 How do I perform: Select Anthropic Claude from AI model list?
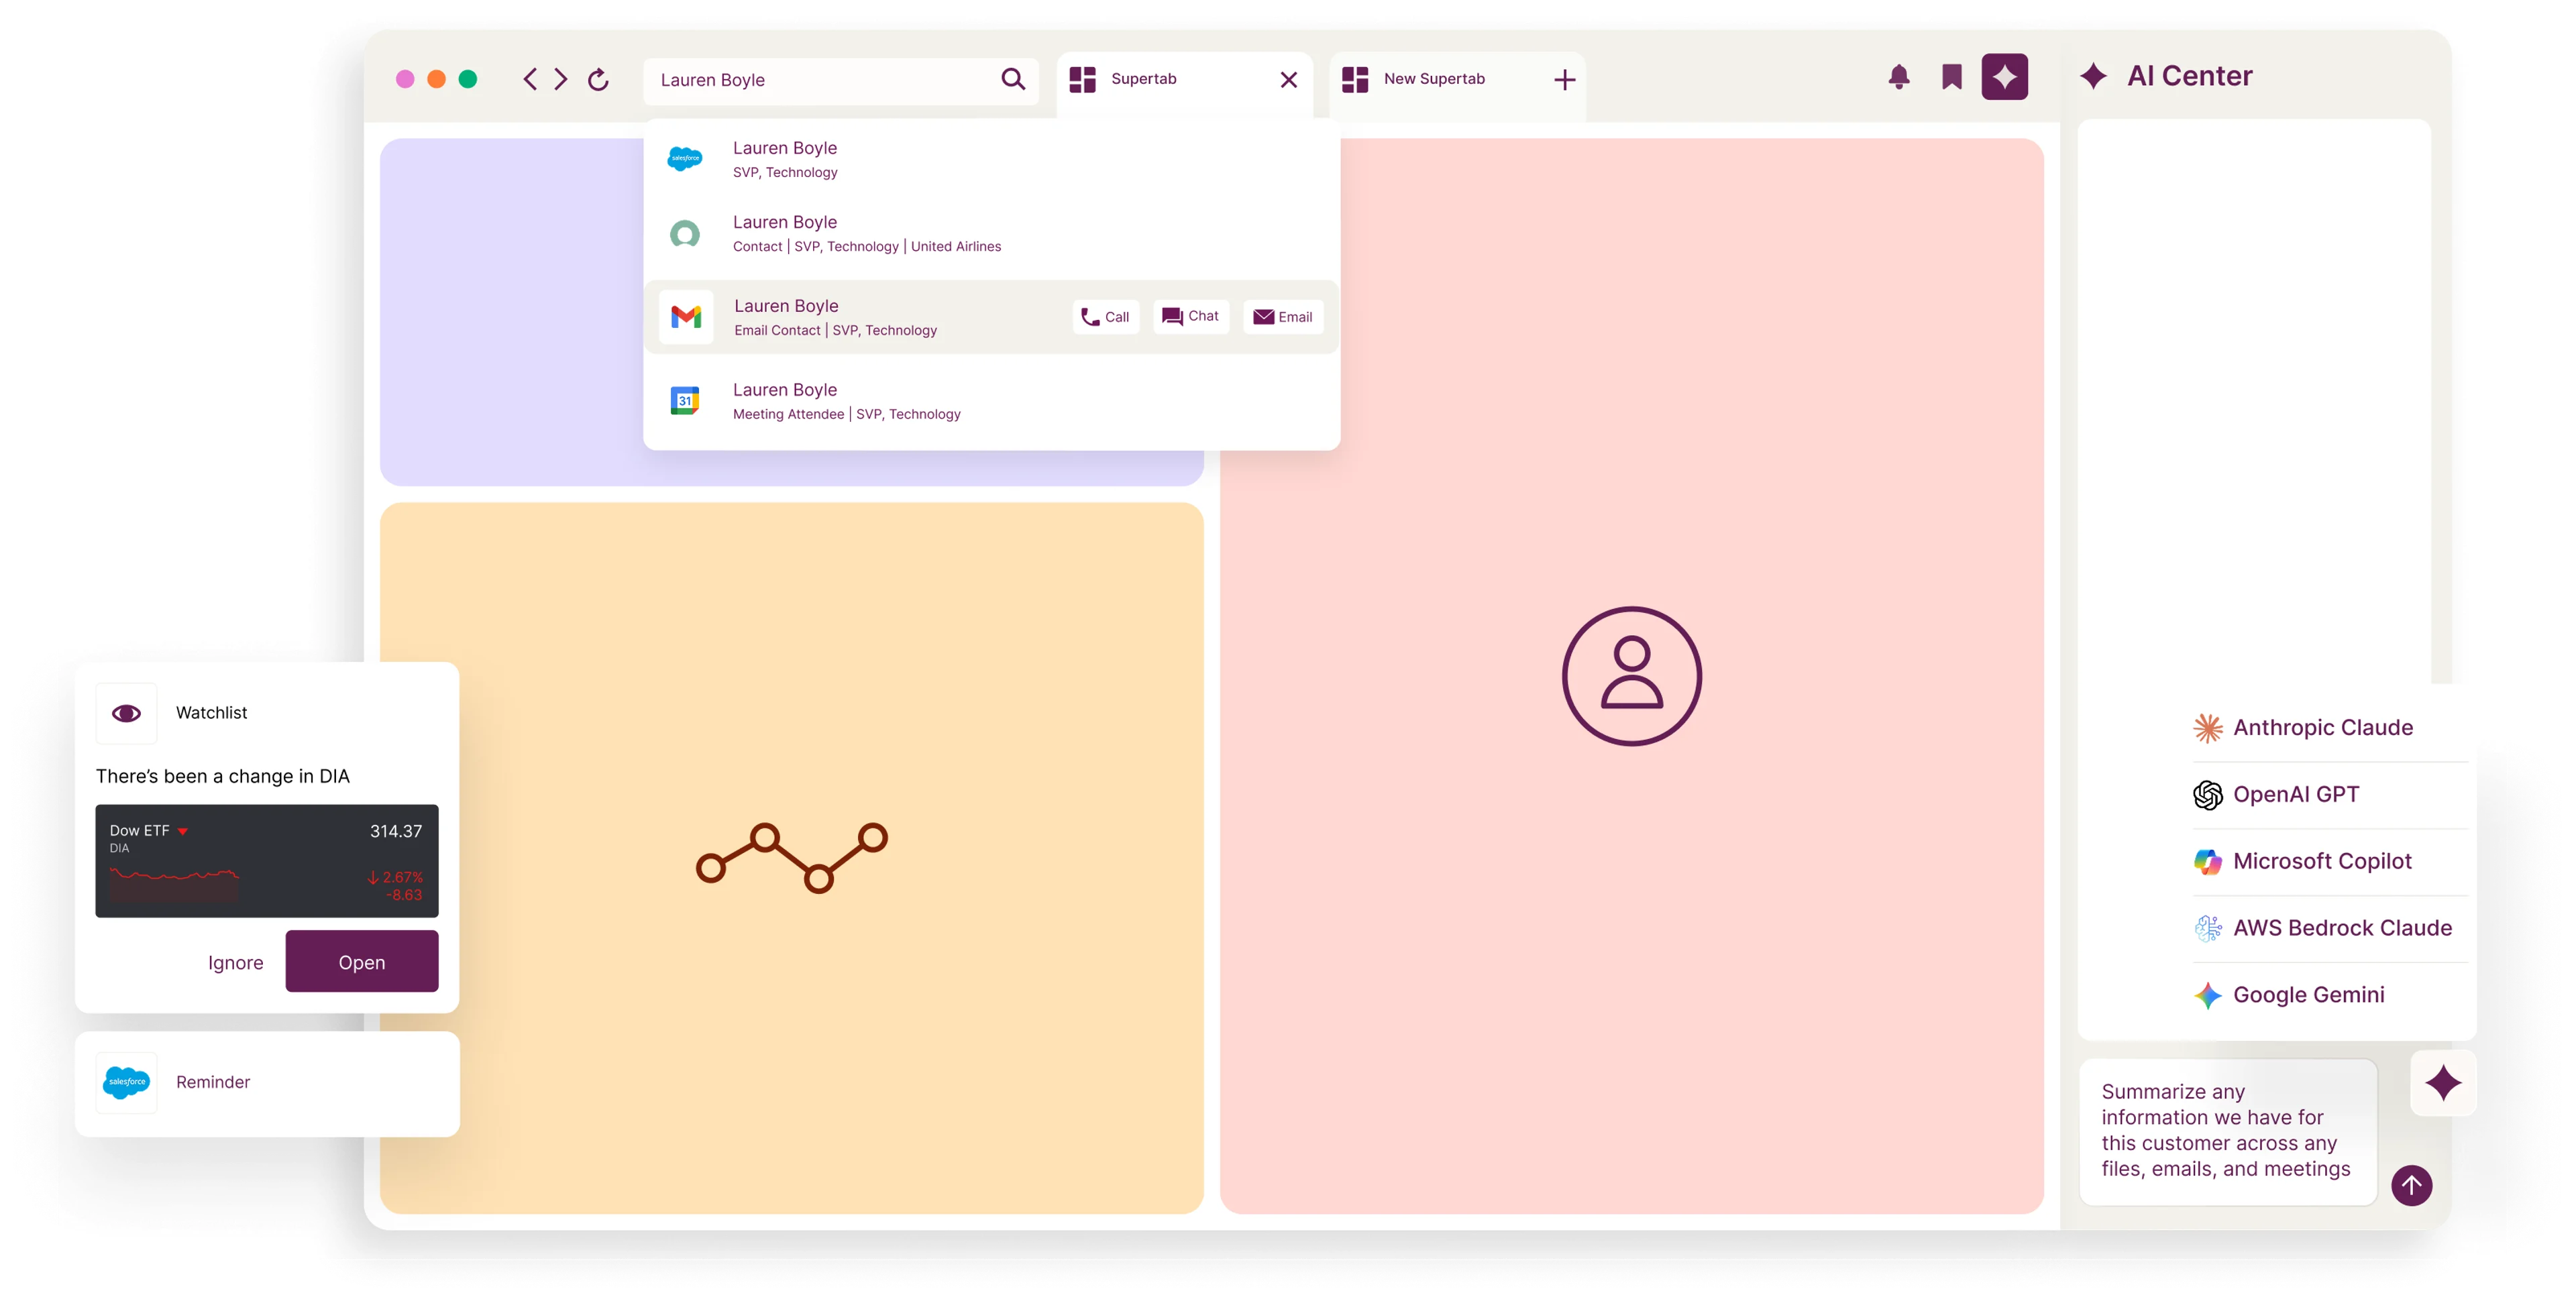tap(2321, 728)
